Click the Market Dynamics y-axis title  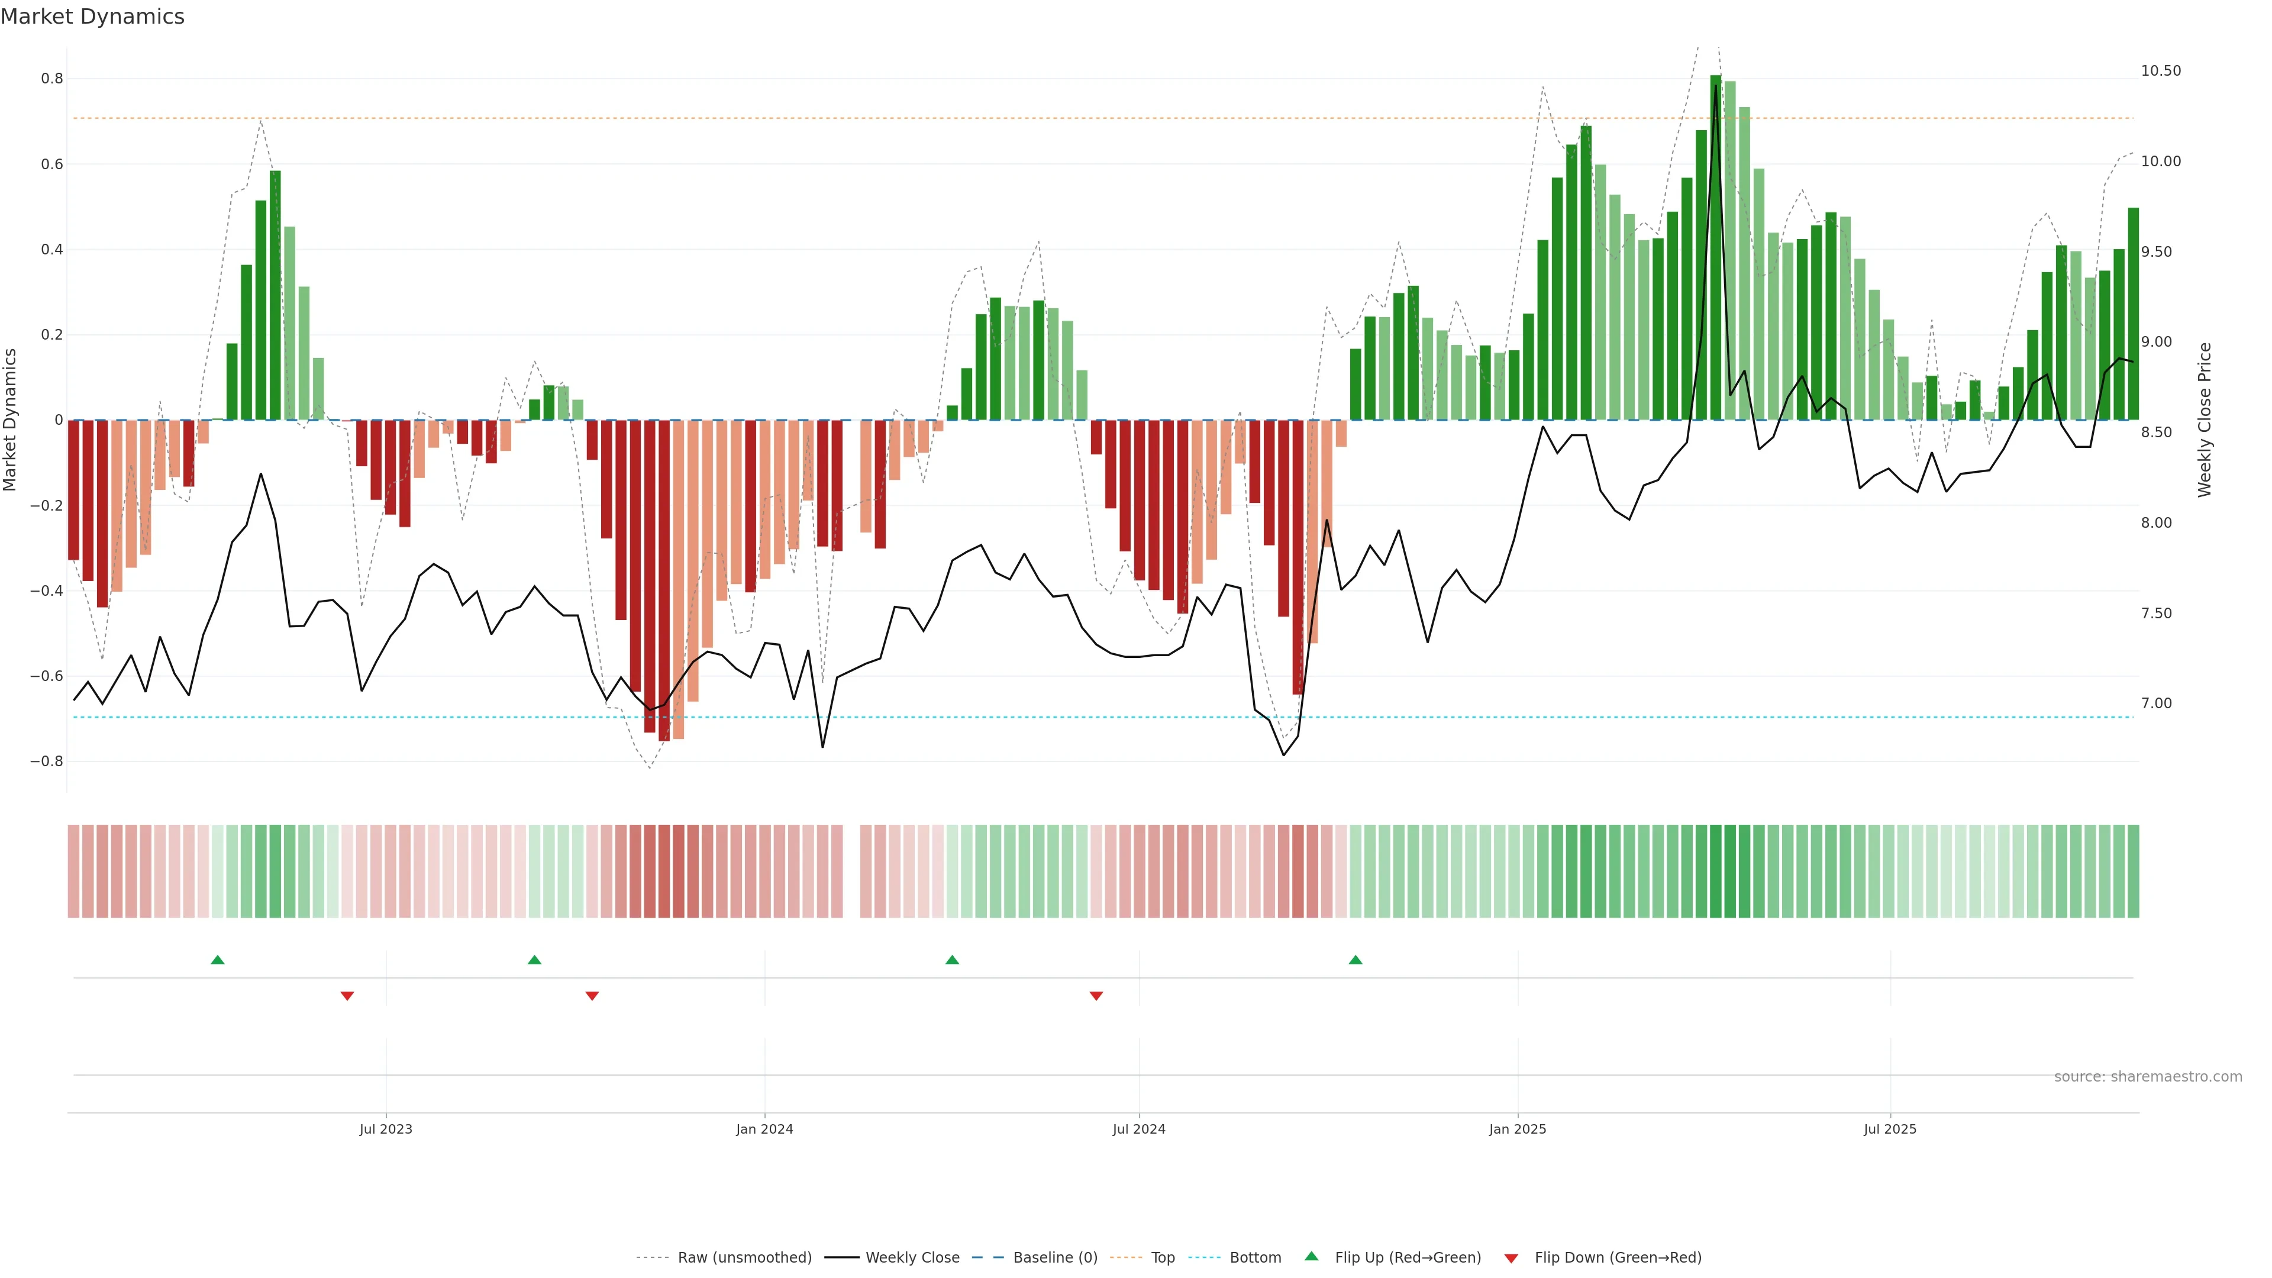[x=9, y=420]
